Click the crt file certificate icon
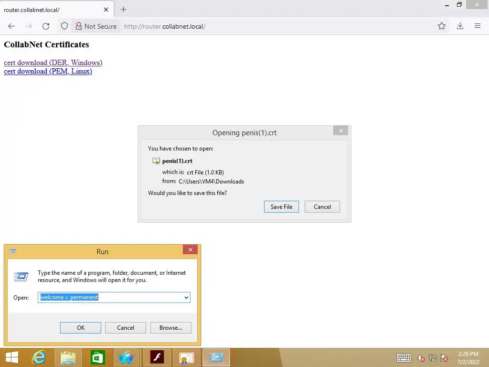This screenshot has width=489, height=367. tap(156, 161)
